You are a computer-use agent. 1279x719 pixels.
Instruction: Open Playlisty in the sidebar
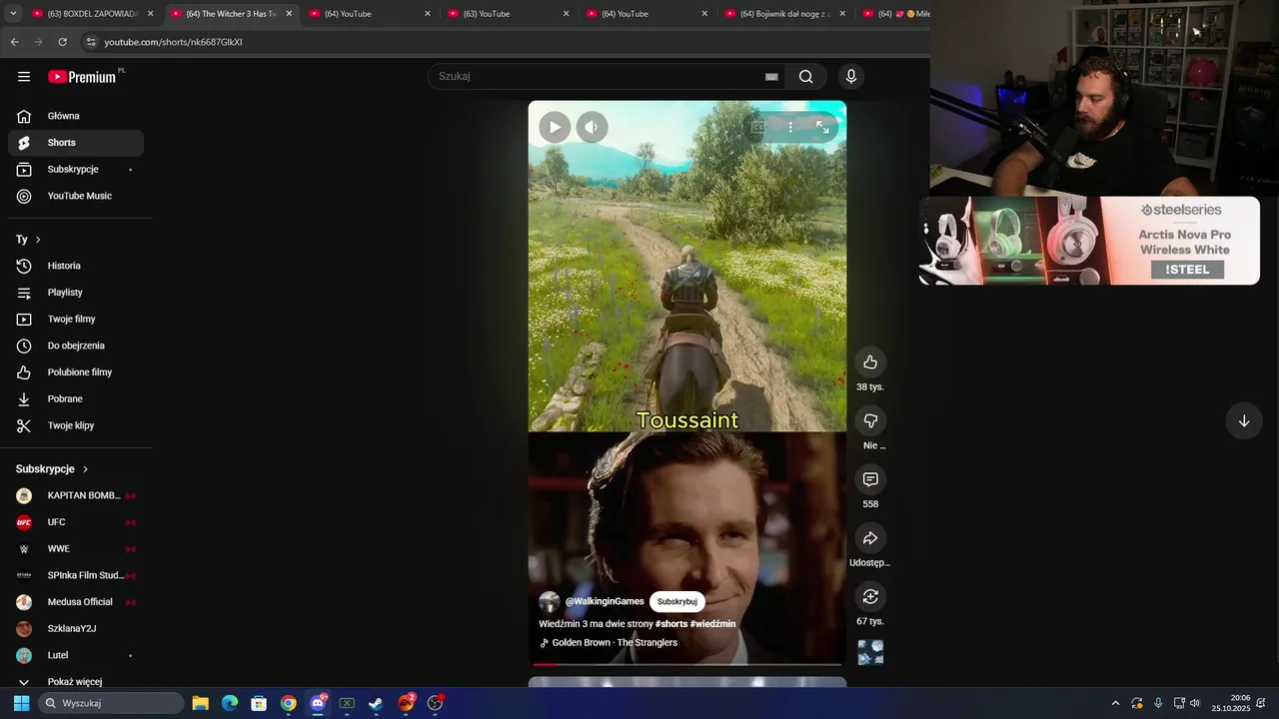point(76,293)
